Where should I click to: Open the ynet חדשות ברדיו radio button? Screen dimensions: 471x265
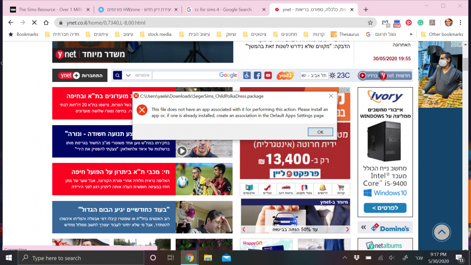pyautogui.click(x=384, y=76)
